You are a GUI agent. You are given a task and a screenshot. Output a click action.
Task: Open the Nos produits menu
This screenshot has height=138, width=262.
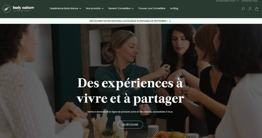(93, 8)
